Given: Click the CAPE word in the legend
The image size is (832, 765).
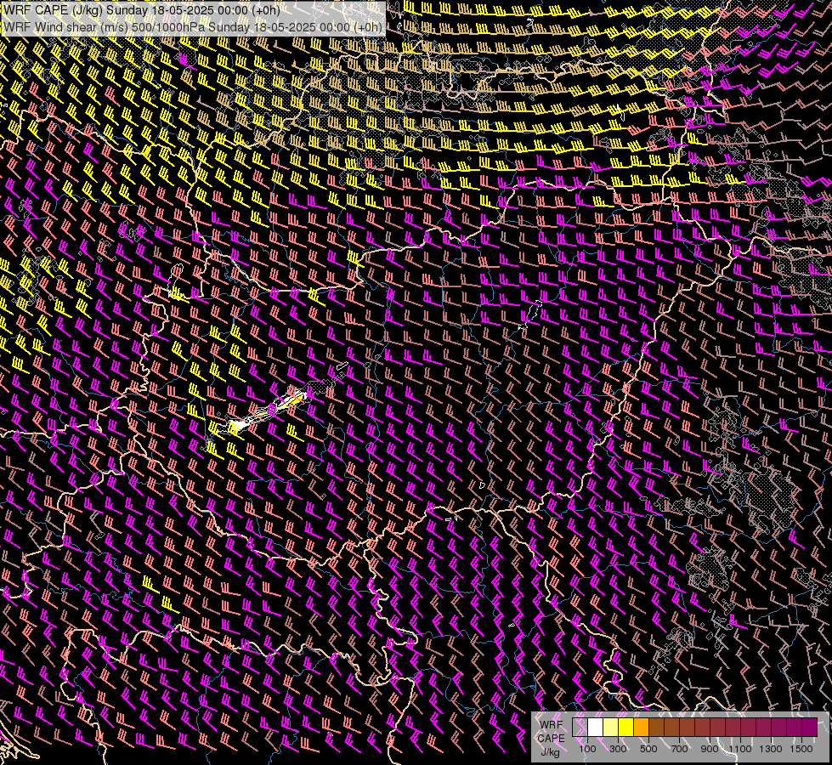Looking at the screenshot, I should click(x=551, y=739).
